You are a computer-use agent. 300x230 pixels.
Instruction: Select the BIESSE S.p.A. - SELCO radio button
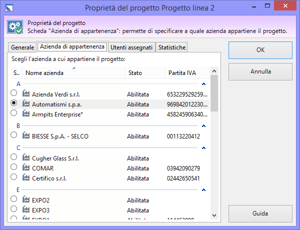coord(14,135)
